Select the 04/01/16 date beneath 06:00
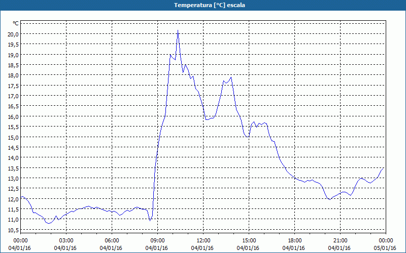Viewport: 406px width, 253px height. coord(111,248)
